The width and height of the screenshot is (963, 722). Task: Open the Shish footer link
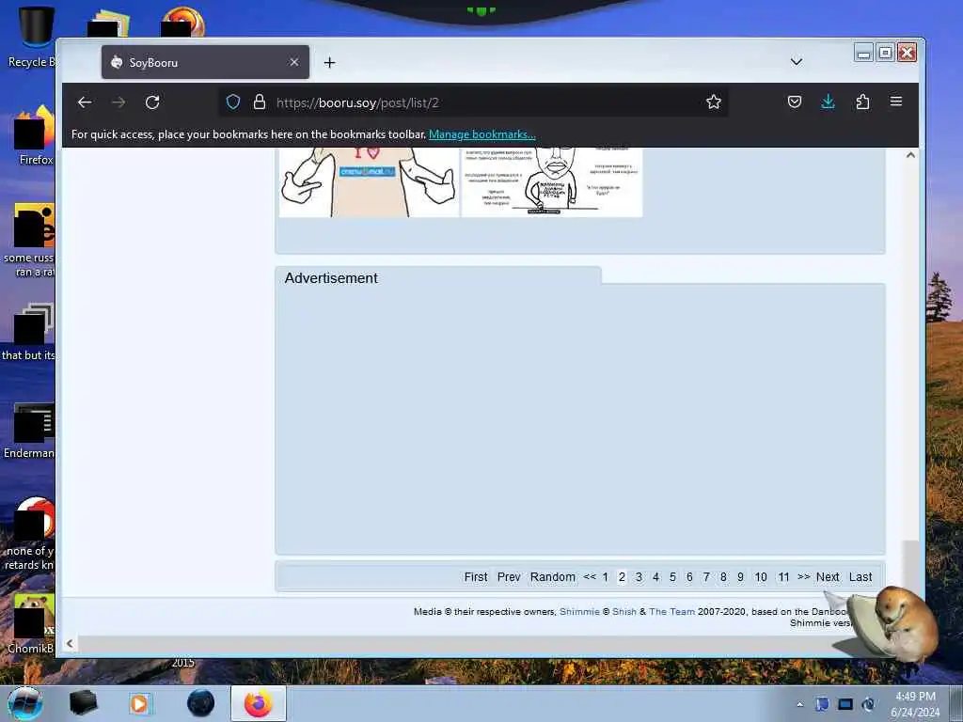[x=624, y=611]
